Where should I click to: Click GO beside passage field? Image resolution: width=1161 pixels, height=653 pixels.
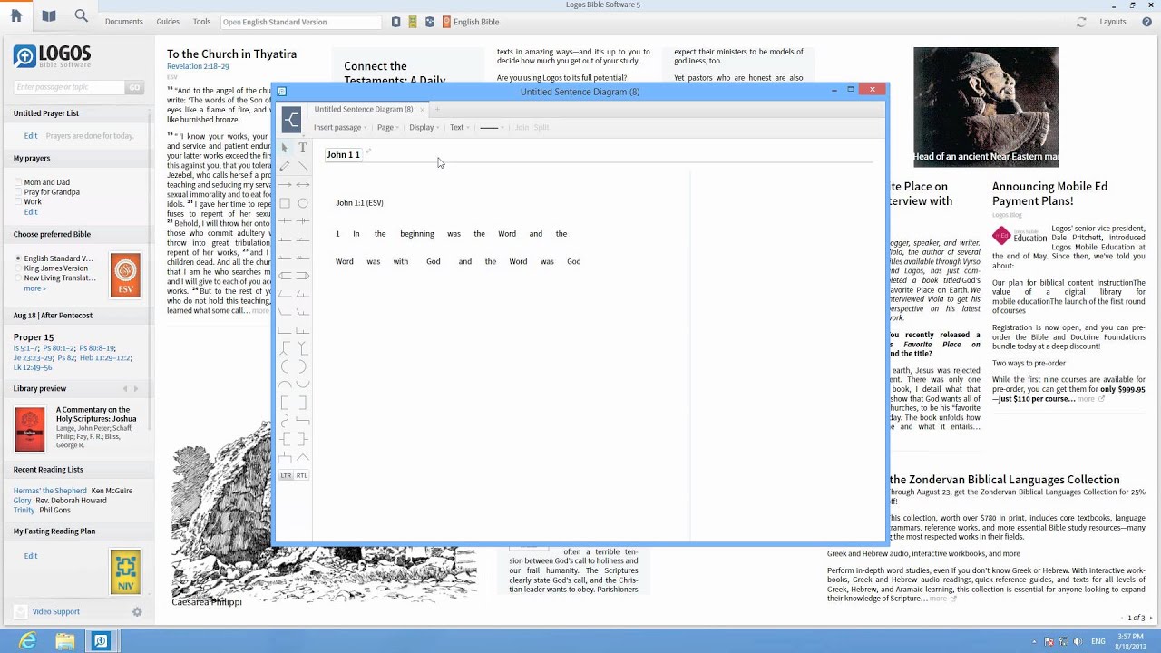coord(134,87)
